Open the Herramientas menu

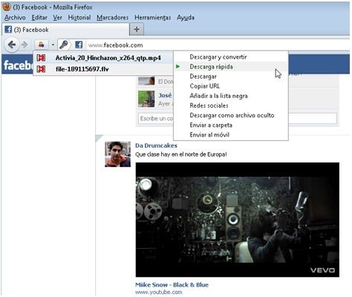pos(153,18)
